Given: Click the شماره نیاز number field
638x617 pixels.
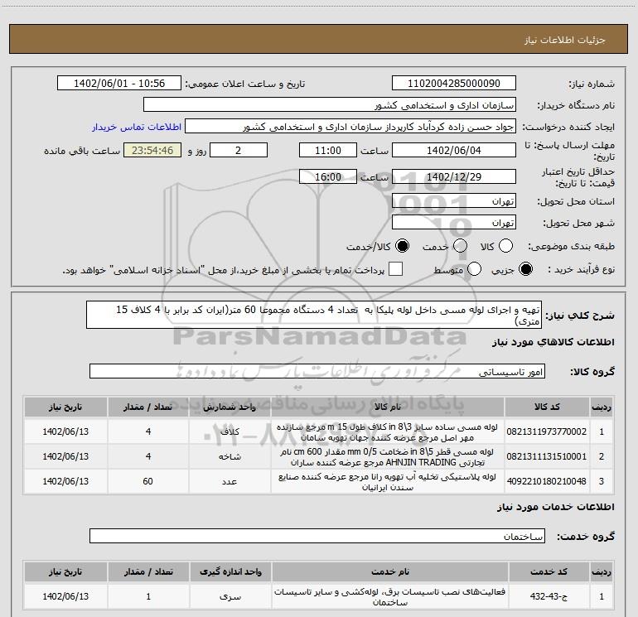Looking at the screenshot, I should pos(453,84).
